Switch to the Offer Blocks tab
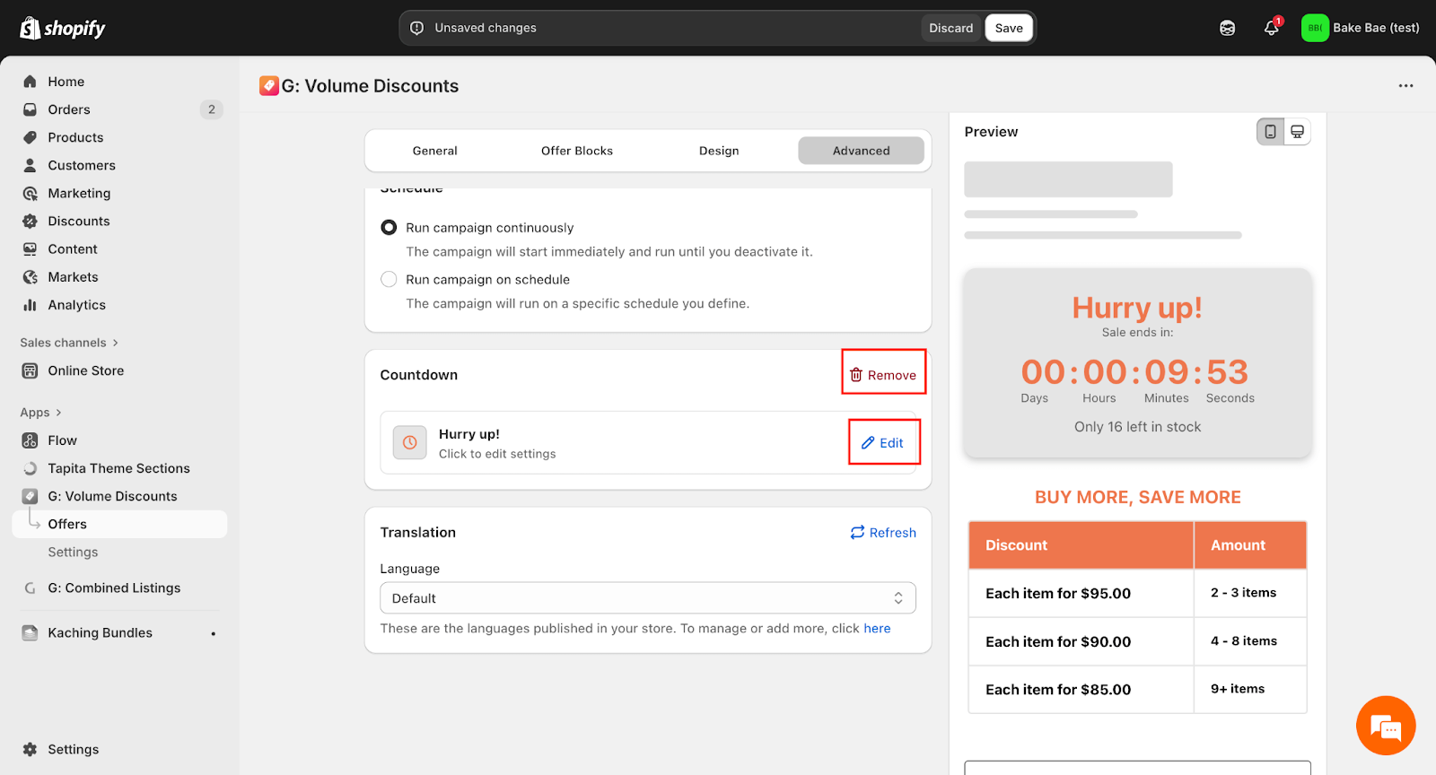This screenshot has width=1436, height=775. point(577,151)
